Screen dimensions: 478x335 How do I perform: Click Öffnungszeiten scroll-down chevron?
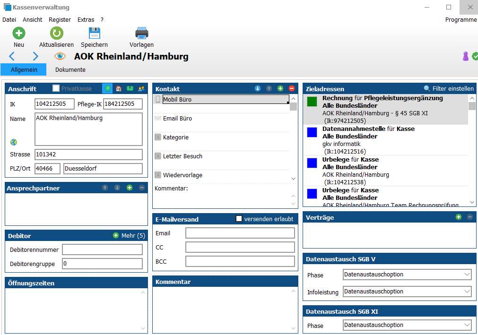143,328
